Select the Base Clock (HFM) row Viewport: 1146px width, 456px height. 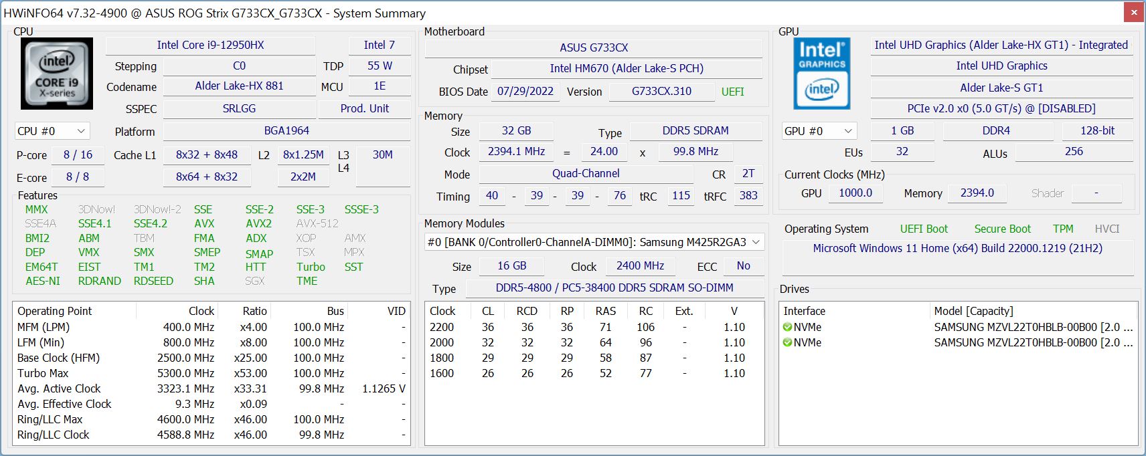[x=212, y=358]
